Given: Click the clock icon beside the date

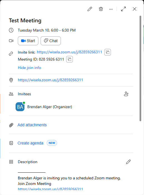Looking at the screenshot, I should coord(11,30).
